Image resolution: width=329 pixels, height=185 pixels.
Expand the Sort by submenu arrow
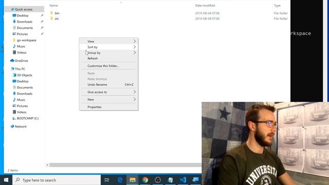pos(135,47)
